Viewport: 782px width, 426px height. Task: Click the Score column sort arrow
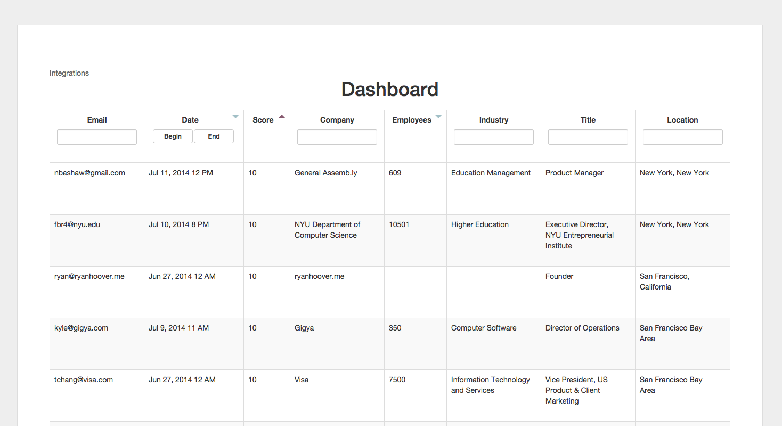tap(282, 116)
